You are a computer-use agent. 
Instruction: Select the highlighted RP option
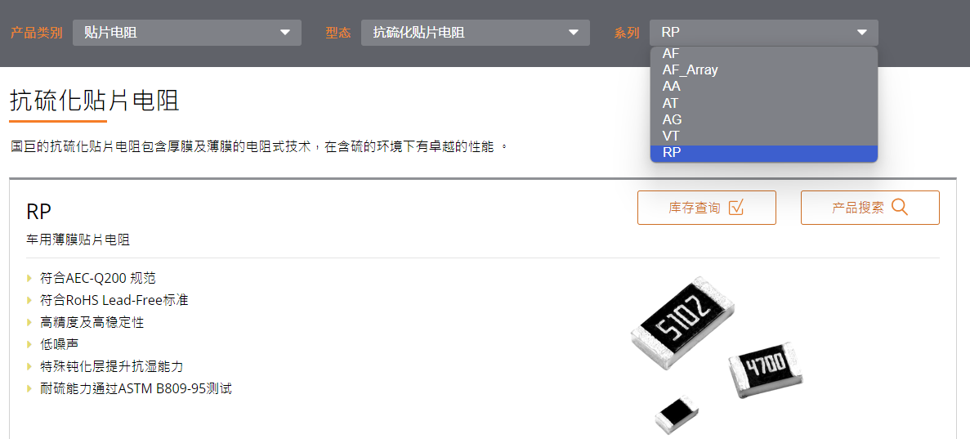(764, 153)
